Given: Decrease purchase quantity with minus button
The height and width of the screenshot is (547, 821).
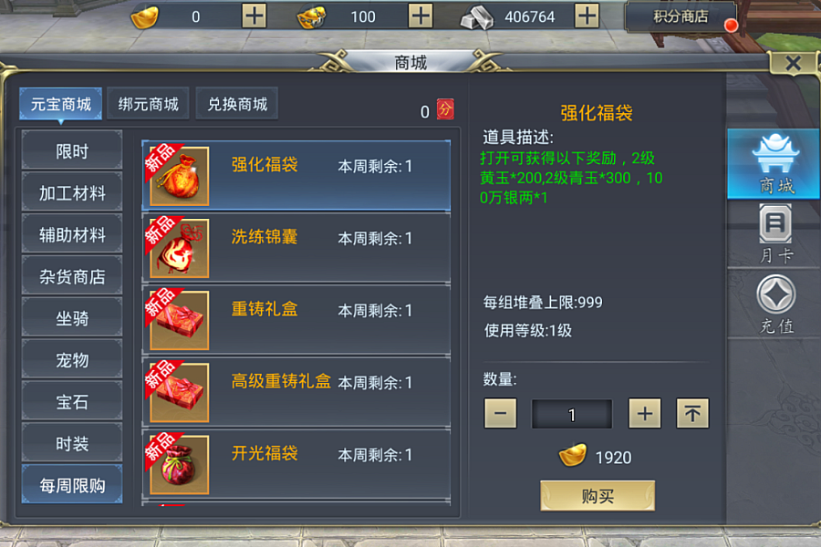Looking at the screenshot, I should pos(500,414).
